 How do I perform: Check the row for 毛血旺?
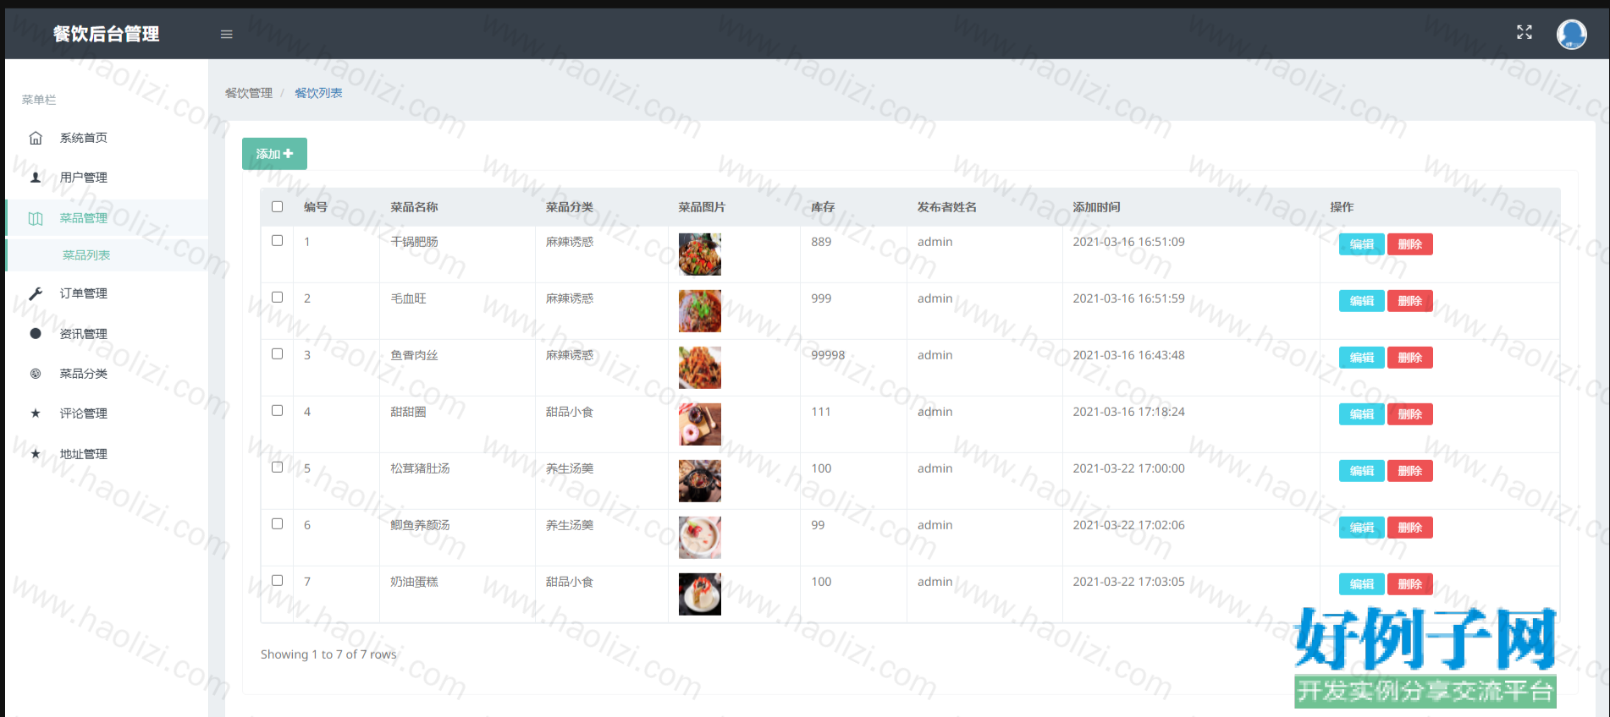click(x=277, y=297)
